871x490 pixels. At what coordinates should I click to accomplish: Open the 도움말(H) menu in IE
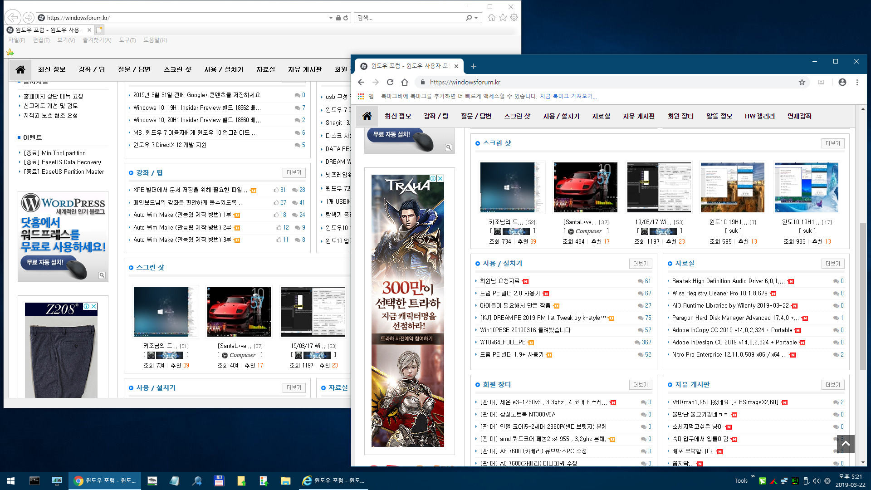coord(155,40)
